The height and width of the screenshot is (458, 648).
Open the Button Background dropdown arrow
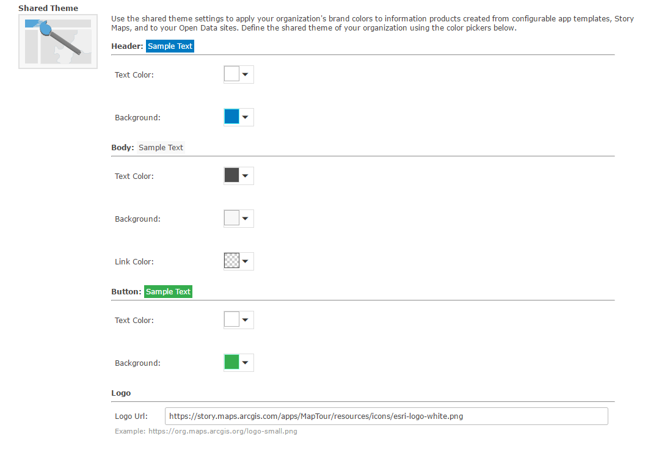(x=246, y=363)
